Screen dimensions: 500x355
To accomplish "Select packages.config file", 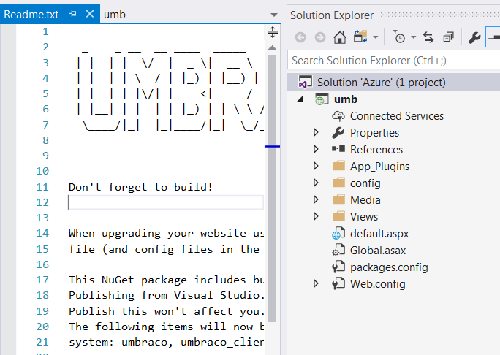I will pyautogui.click(x=389, y=267).
